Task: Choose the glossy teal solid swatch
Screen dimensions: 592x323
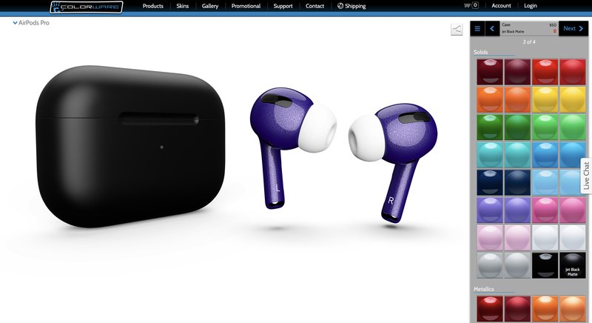Action: [490, 155]
